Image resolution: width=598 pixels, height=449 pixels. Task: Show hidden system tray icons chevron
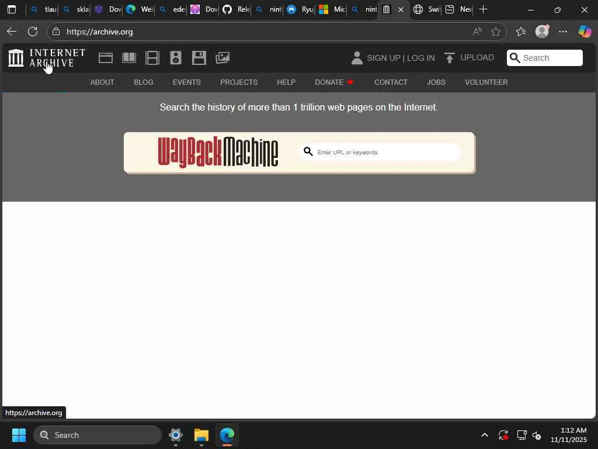[x=484, y=435]
